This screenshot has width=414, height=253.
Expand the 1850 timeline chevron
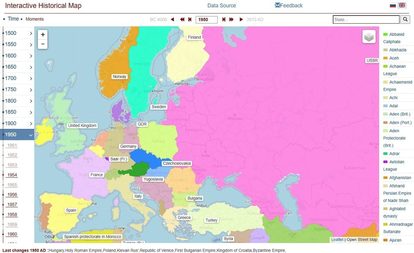coord(30,112)
